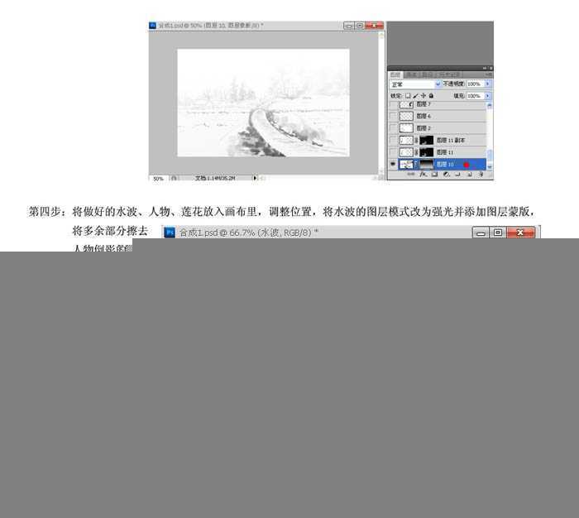This screenshot has height=518, width=579.
Task: Show 图层 6 using visibility box
Action: 393,116
